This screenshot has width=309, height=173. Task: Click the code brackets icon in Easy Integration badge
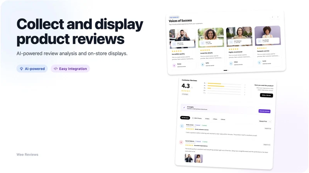[56, 69]
